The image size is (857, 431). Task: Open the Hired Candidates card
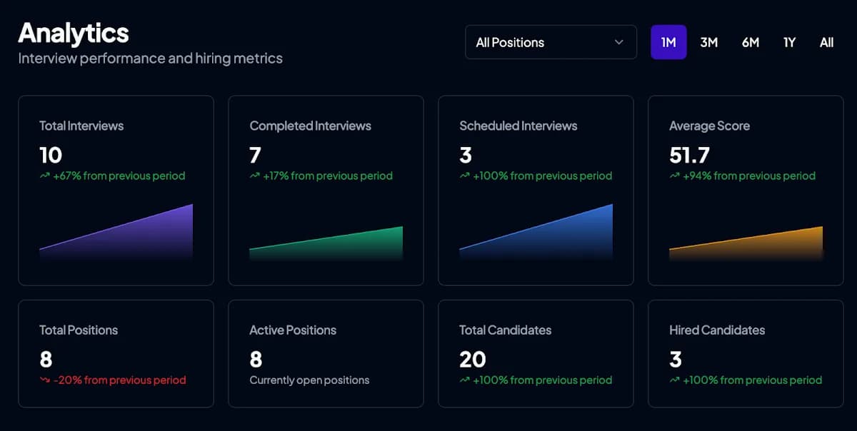coord(746,354)
